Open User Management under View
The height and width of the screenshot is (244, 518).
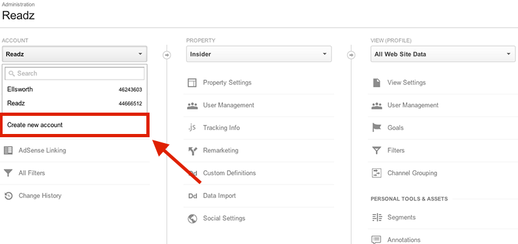click(x=413, y=105)
